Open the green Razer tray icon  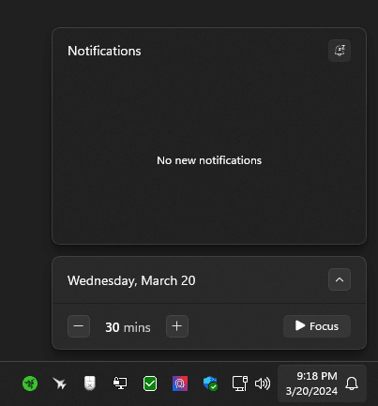pos(30,383)
